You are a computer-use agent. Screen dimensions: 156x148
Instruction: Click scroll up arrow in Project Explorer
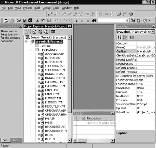pyautogui.click(x=69, y=37)
